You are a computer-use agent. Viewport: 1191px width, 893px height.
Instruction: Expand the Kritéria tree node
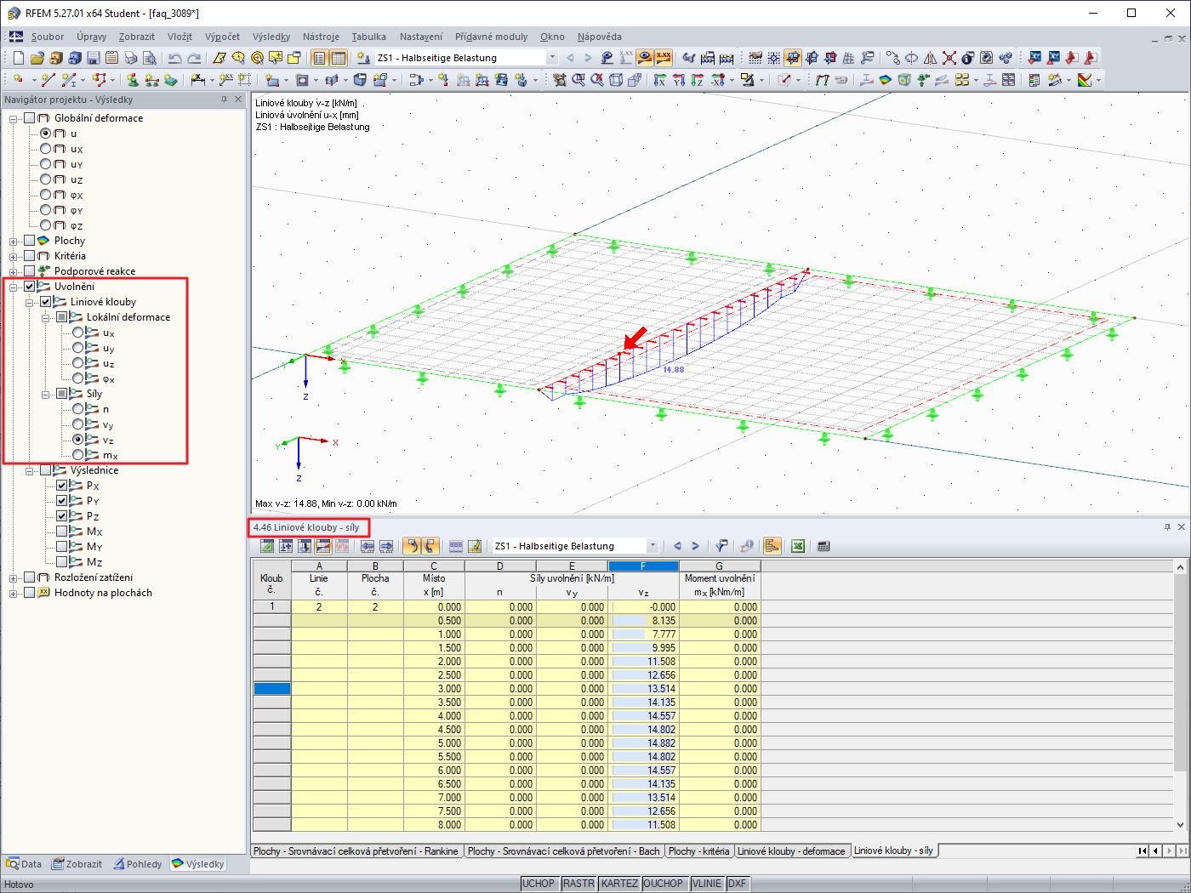[x=14, y=256]
